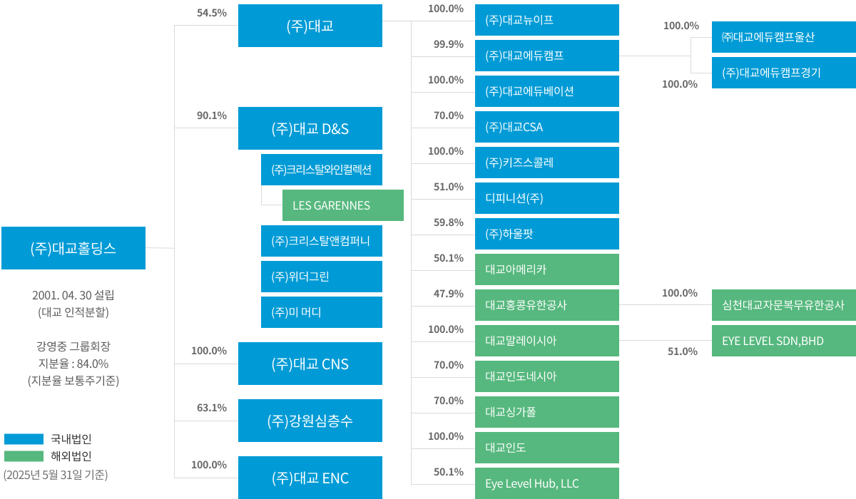The height and width of the screenshot is (499, 856).
Task: Click the (주)대교에듀캠프 box
Action: tap(547, 56)
